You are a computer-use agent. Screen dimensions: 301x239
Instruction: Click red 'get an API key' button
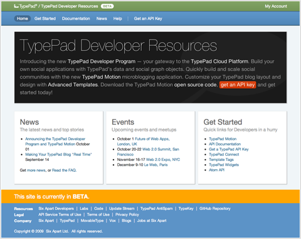point(238,85)
